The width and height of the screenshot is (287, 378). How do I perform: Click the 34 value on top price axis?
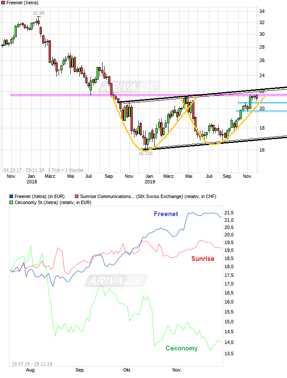pos(262,11)
